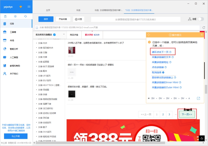Click the 女装-内衣 category link
This screenshot has height=146, width=208.
point(43,43)
